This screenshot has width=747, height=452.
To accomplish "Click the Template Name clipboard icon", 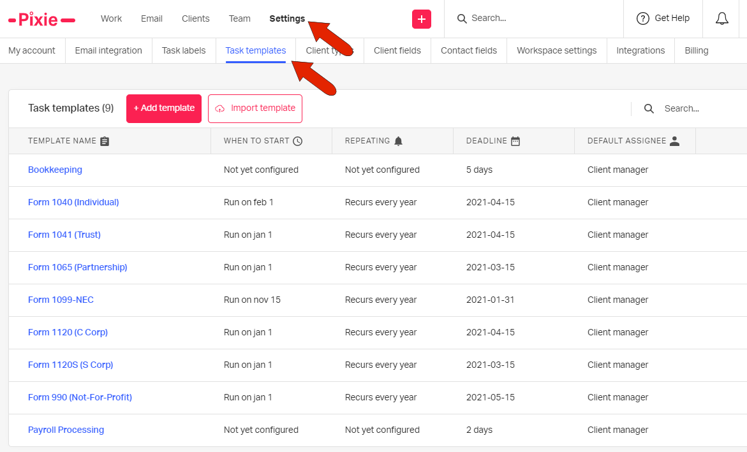I will click(x=105, y=141).
